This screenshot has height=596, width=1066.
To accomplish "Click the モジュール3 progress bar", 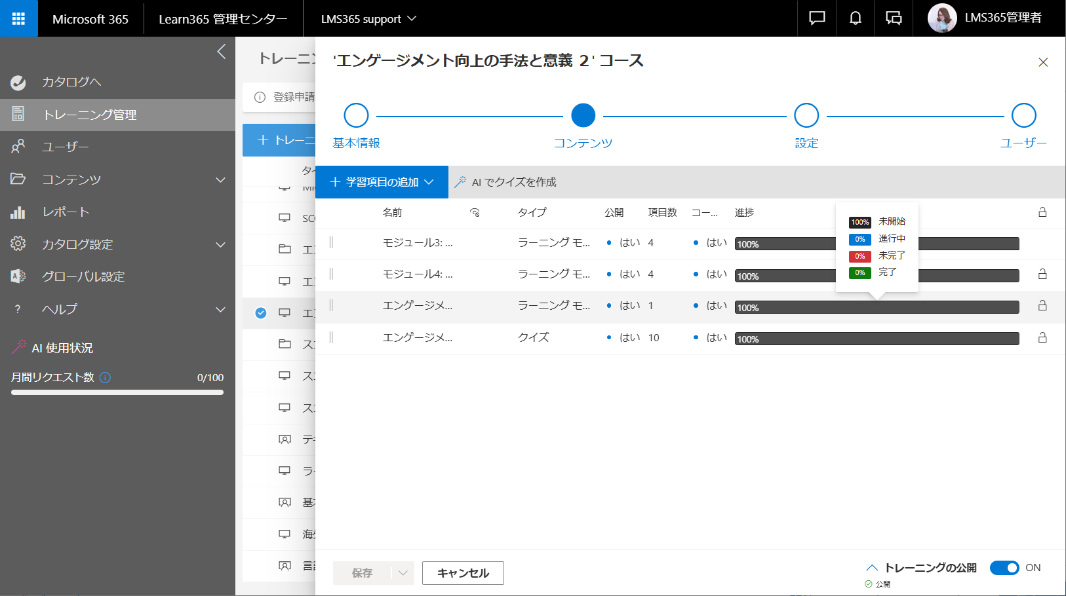I will 877,244.
